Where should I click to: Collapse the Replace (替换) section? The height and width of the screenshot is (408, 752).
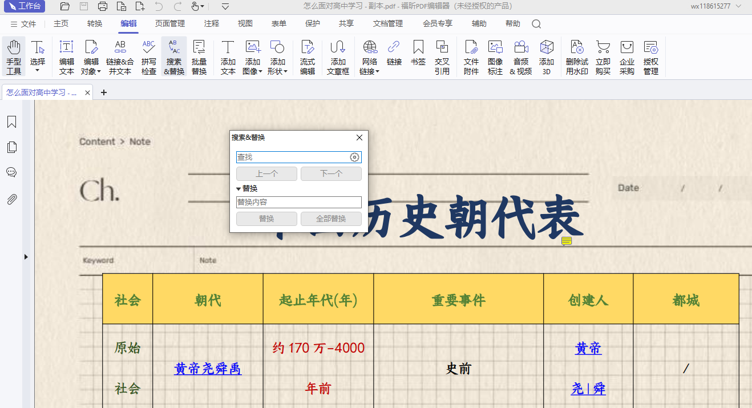tap(238, 188)
